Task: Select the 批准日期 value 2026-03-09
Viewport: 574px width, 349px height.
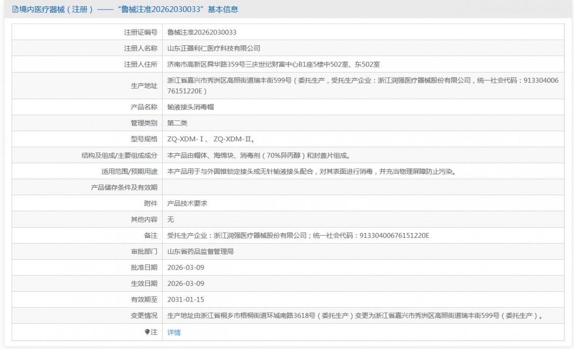Action: click(x=186, y=268)
